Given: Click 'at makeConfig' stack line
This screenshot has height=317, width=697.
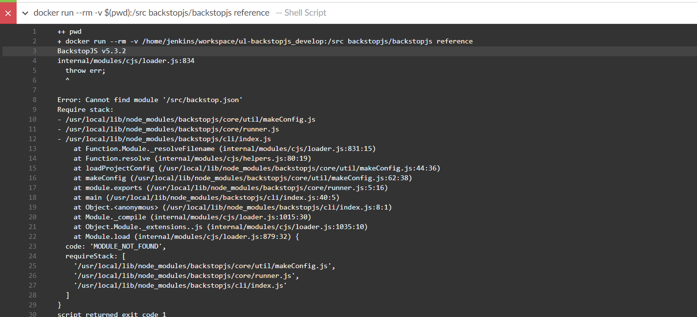Looking at the screenshot, I should coord(243,178).
